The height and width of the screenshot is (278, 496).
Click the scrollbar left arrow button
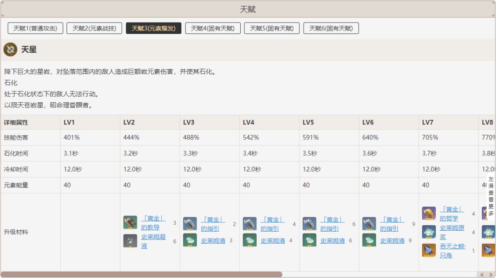[x=481, y=274]
